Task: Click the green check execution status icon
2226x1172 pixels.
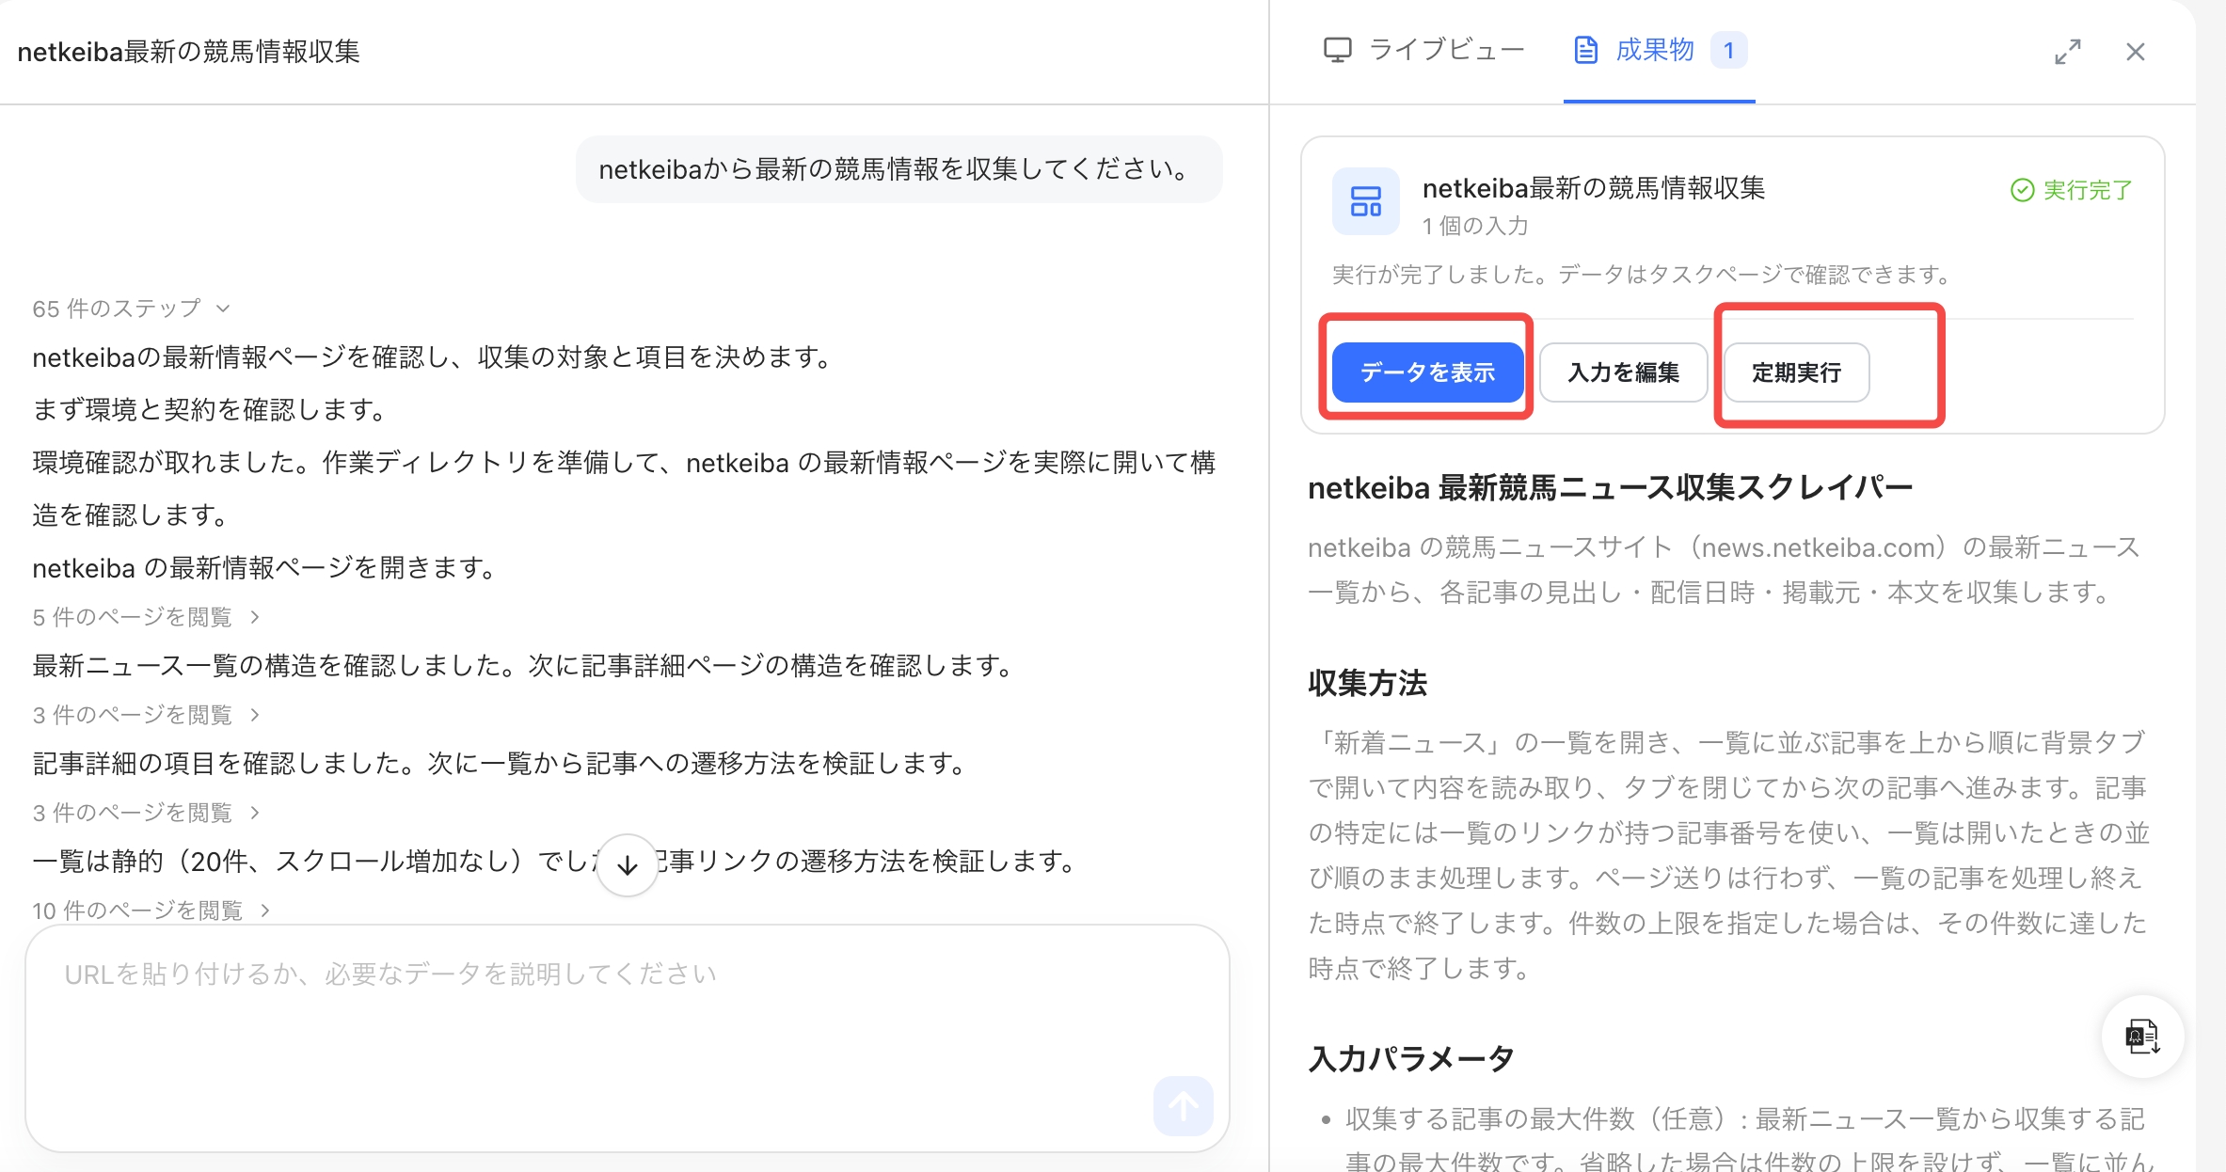Action: [x=2022, y=190]
